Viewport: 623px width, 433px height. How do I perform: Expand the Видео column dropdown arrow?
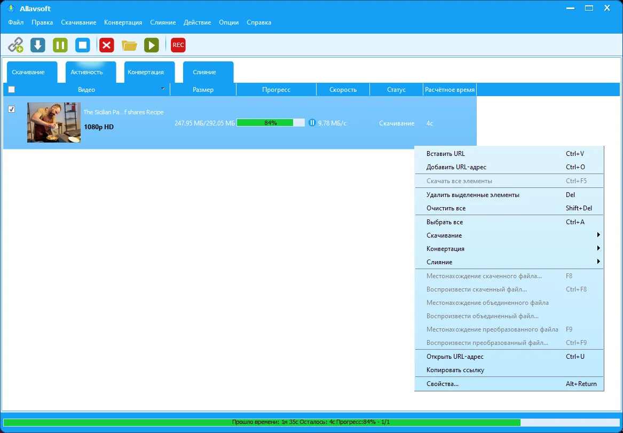162,89
